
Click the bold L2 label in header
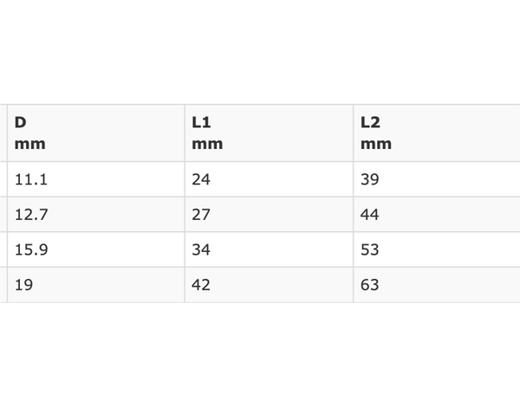point(370,122)
